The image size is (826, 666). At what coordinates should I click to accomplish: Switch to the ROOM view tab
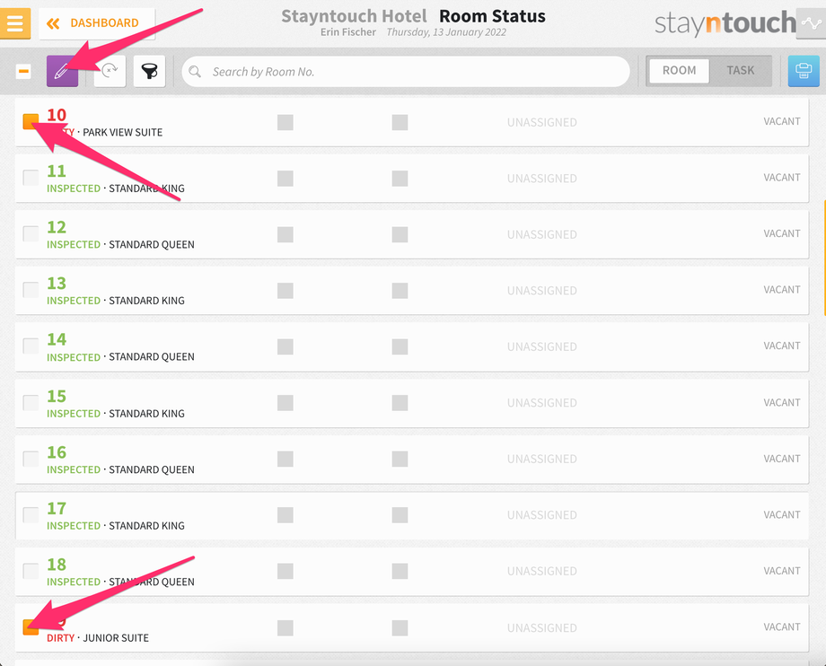pyautogui.click(x=679, y=71)
